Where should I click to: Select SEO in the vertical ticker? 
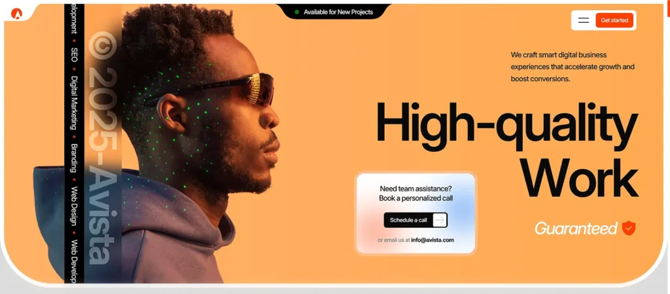[x=74, y=55]
